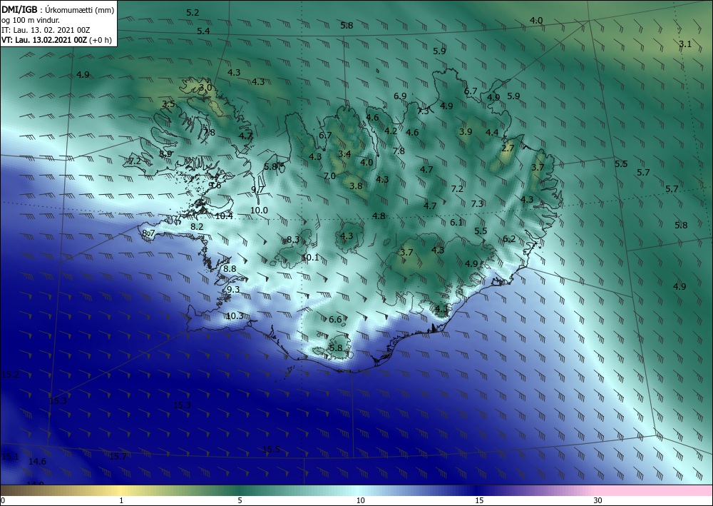Click the 8.2 value on the map

[x=197, y=227]
